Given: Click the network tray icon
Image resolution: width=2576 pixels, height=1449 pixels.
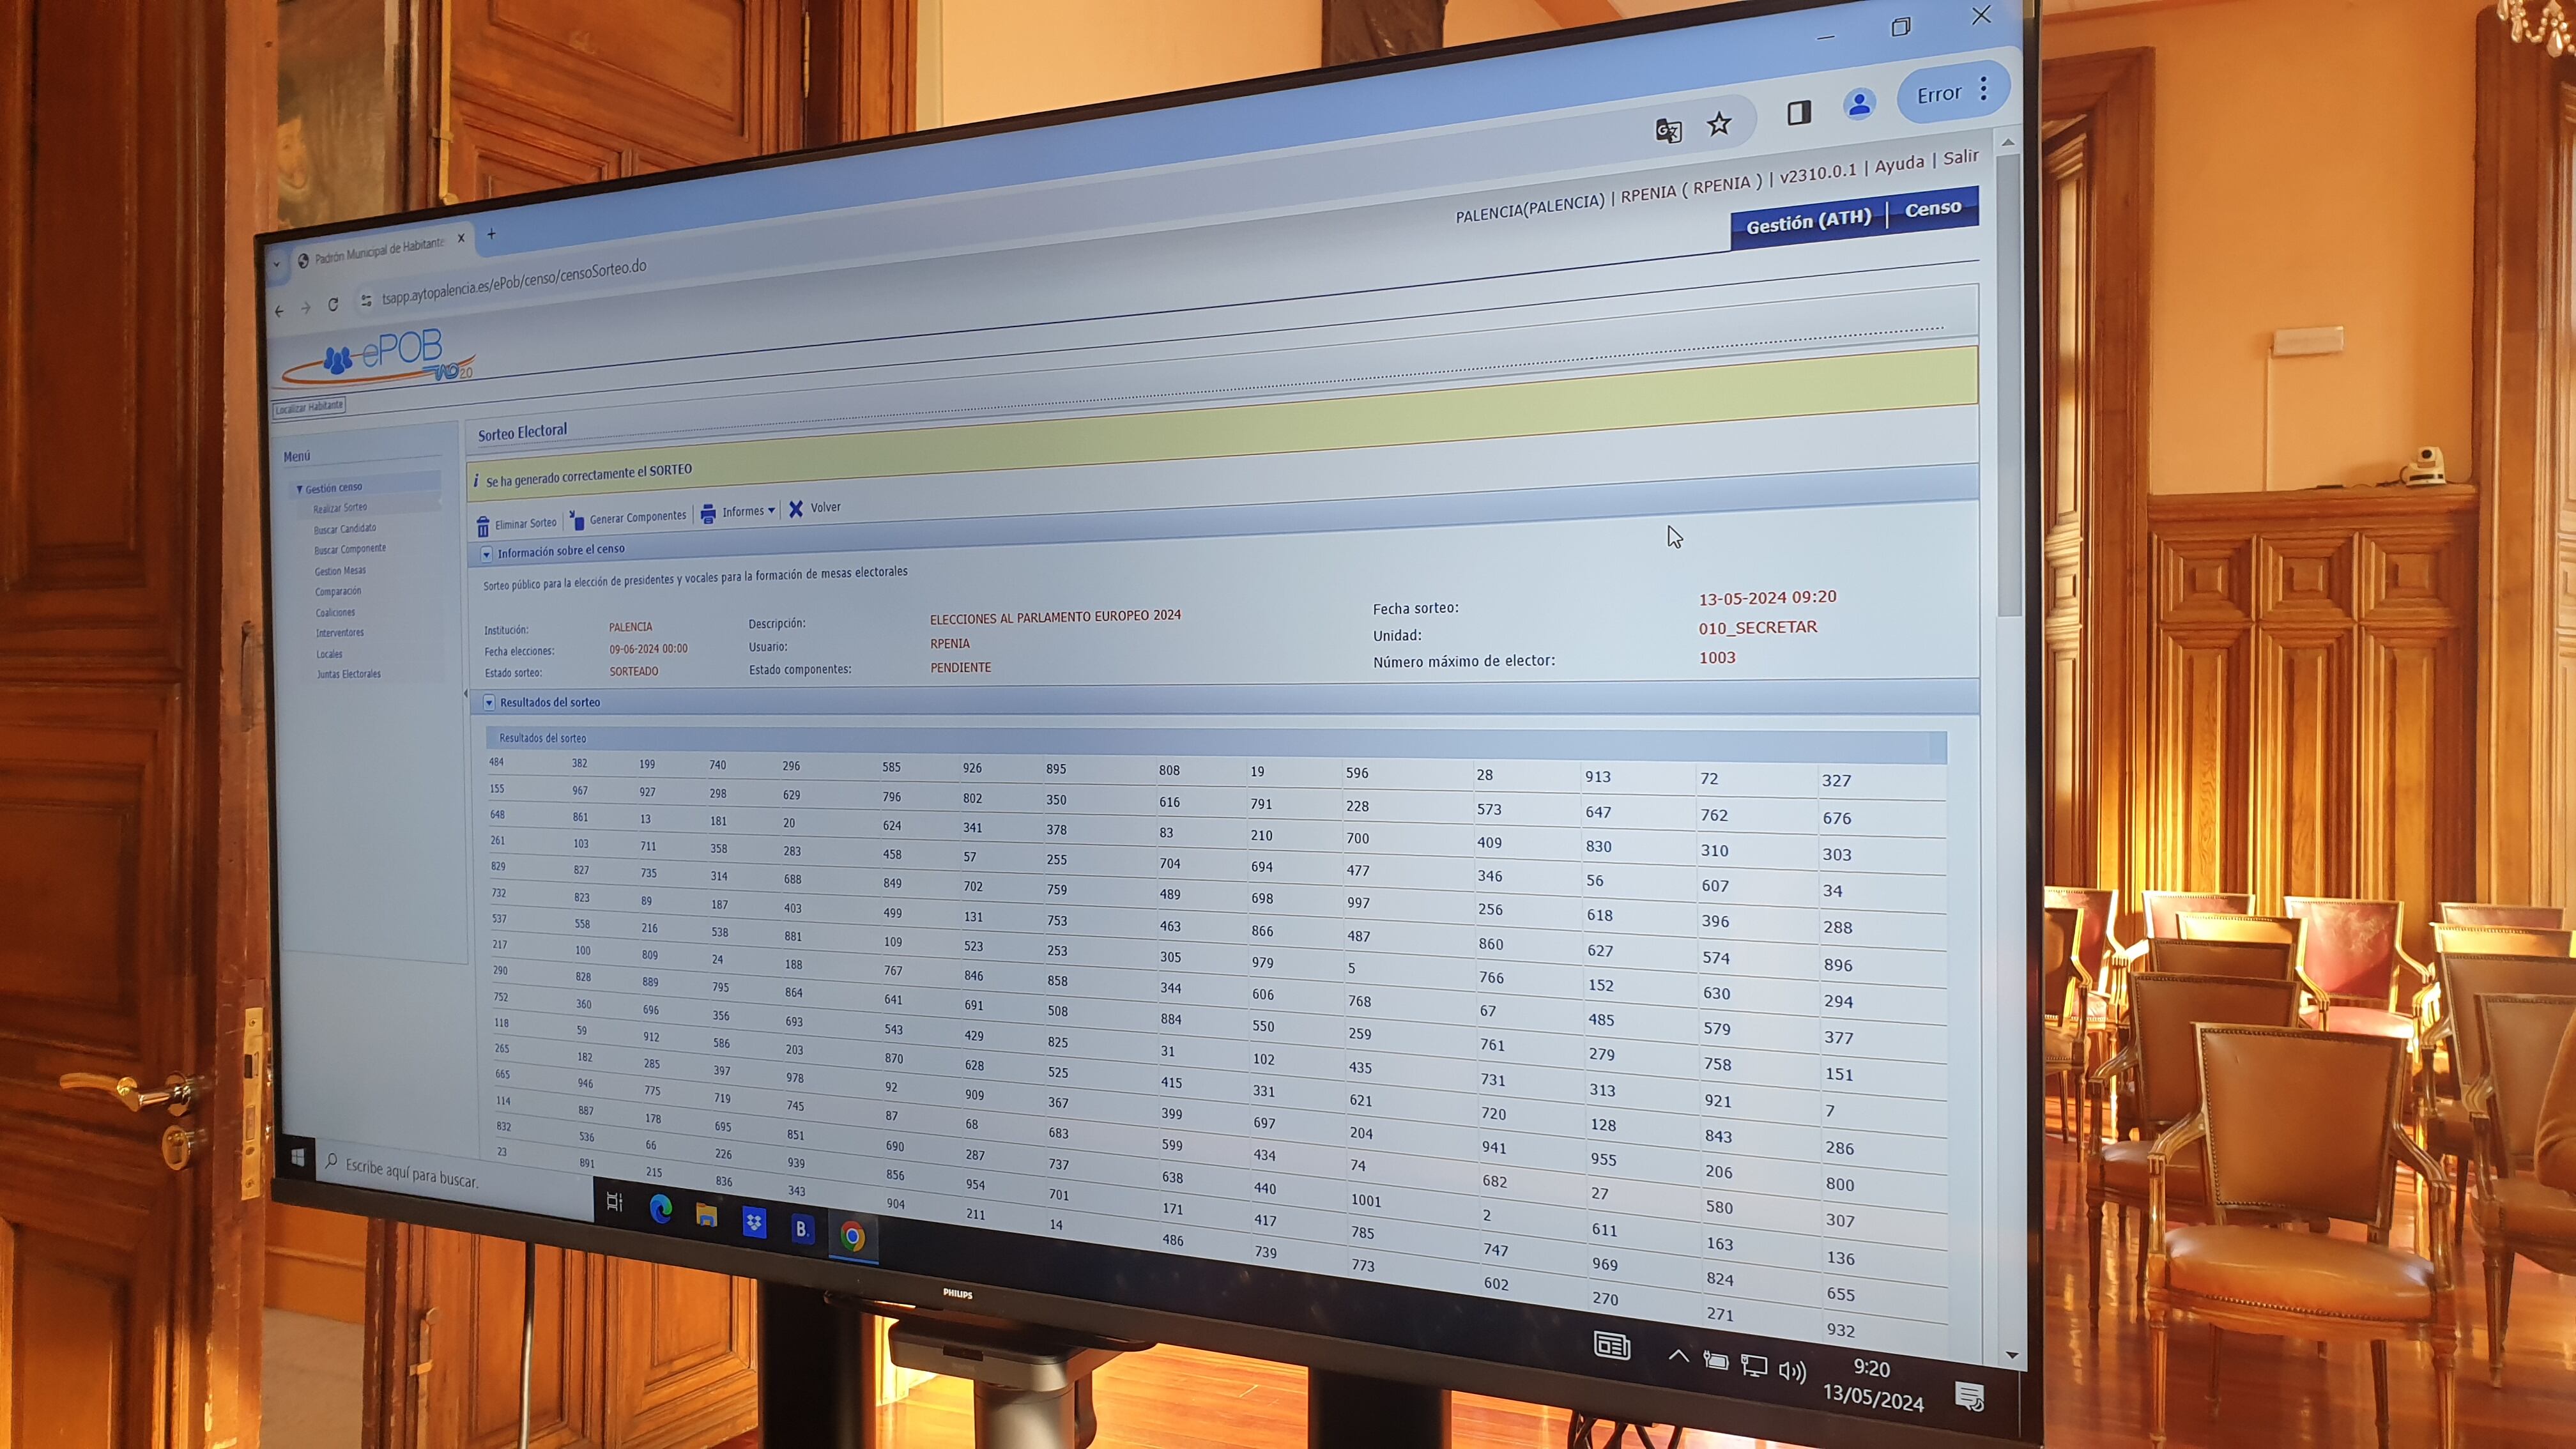Looking at the screenshot, I should [1753, 1365].
